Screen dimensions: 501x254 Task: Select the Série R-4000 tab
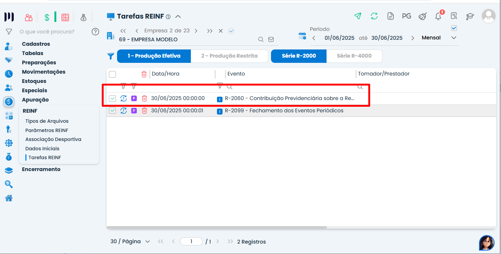coord(354,56)
